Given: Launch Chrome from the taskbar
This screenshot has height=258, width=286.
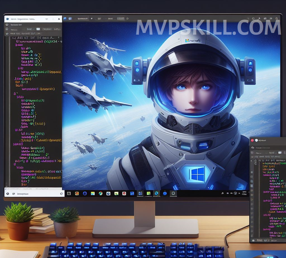Looking at the screenshot, I should click(x=100, y=193).
